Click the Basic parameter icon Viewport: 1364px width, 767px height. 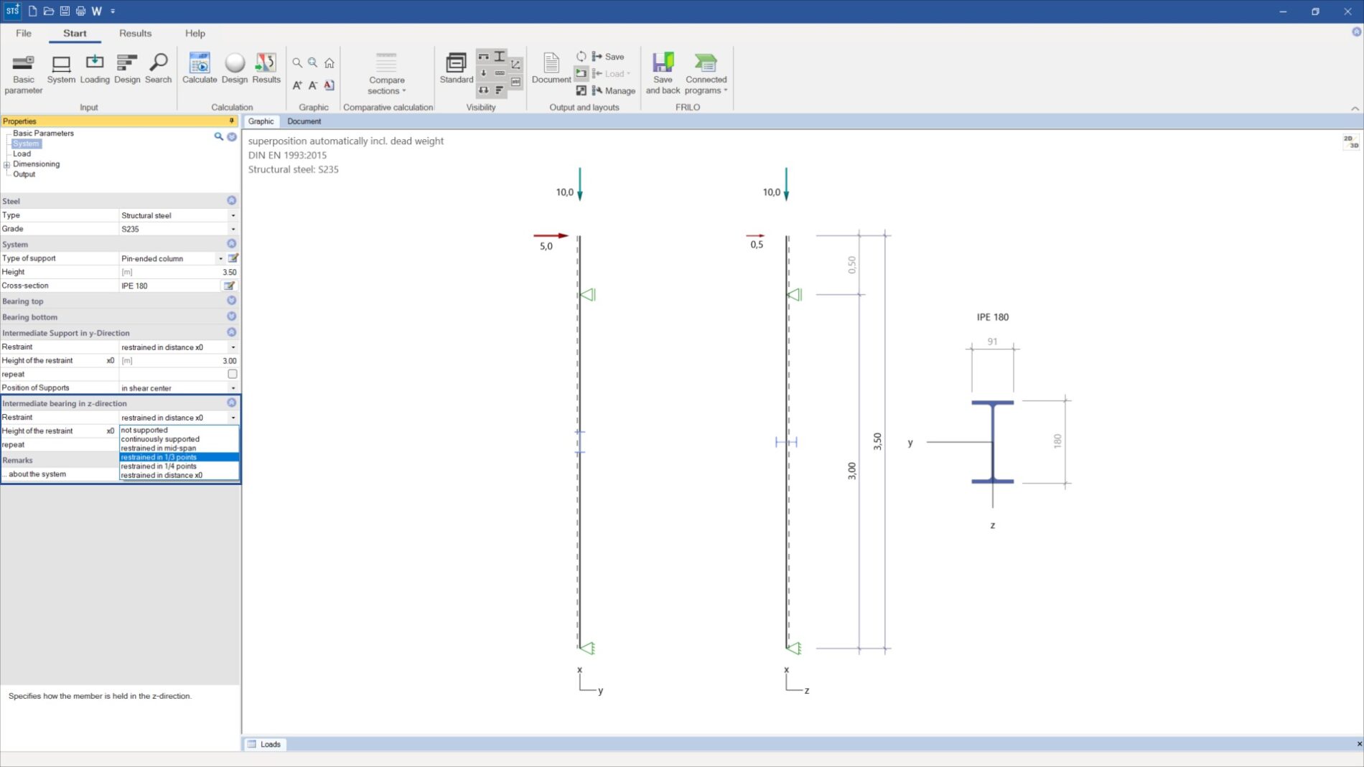(x=23, y=74)
